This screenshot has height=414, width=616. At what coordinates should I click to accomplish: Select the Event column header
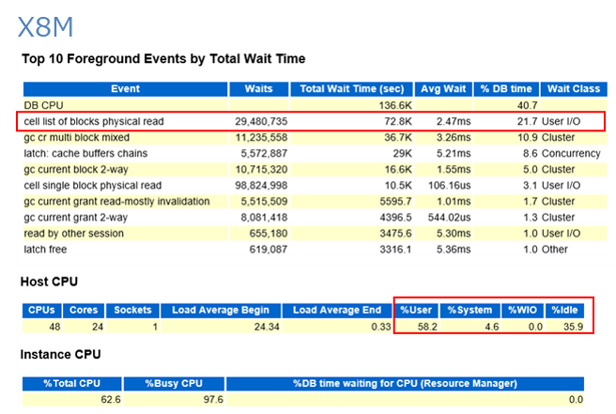125,89
